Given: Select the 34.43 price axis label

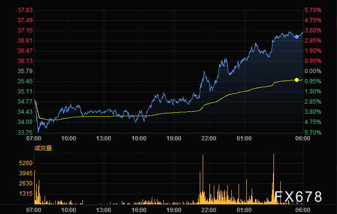Looking at the screenshot, I should click(25, 112).
